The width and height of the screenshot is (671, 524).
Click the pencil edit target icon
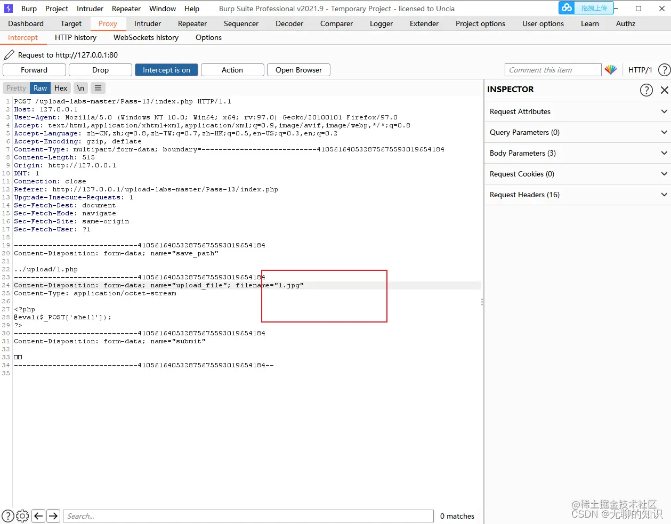9,55
